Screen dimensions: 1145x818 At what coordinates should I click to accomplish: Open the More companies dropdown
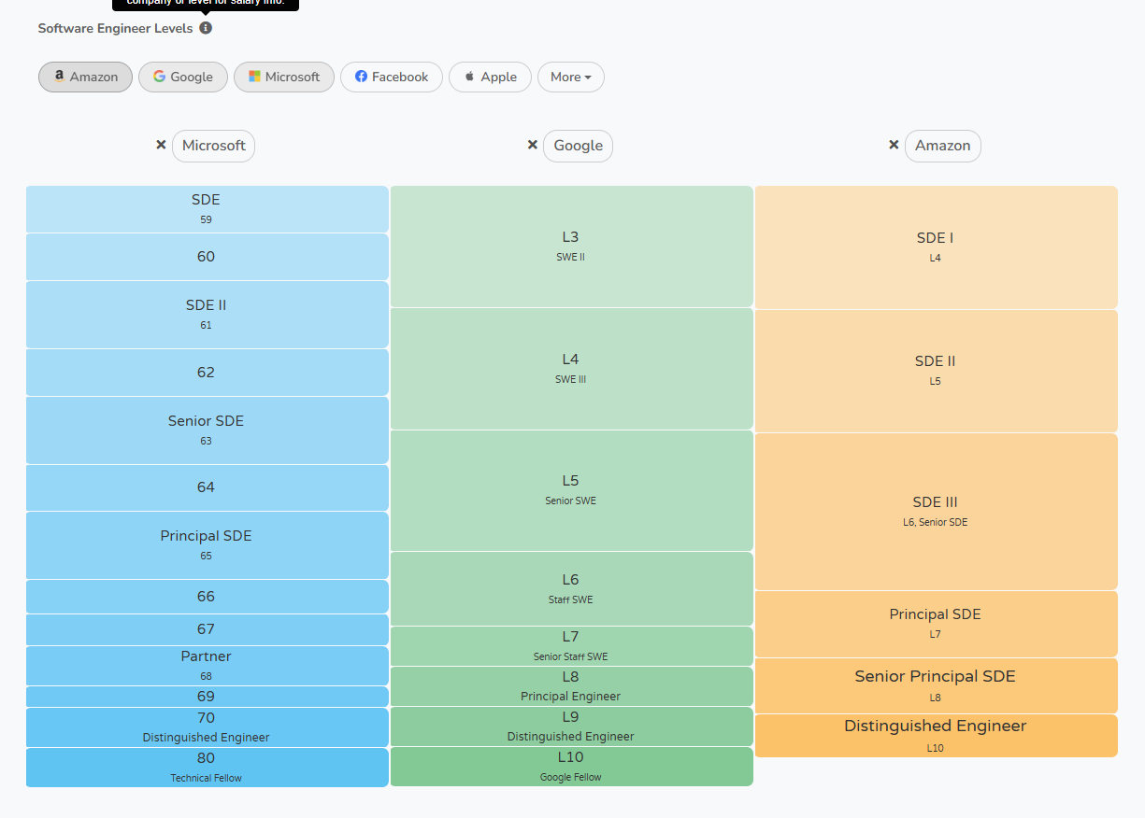[x=571, y=77]
